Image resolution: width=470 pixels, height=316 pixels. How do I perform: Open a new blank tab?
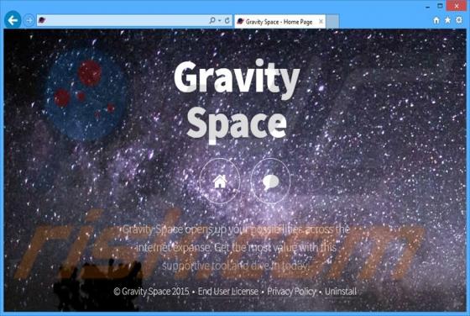point(332,21)
